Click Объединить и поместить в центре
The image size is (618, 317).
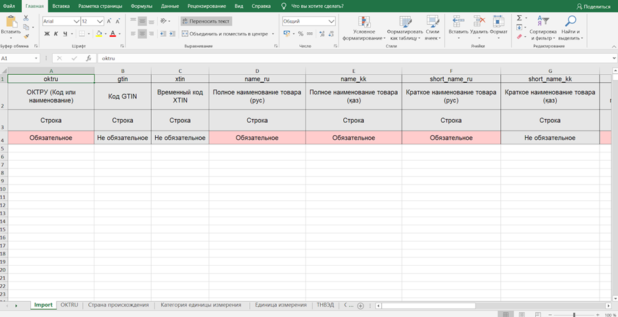point(225,34)
